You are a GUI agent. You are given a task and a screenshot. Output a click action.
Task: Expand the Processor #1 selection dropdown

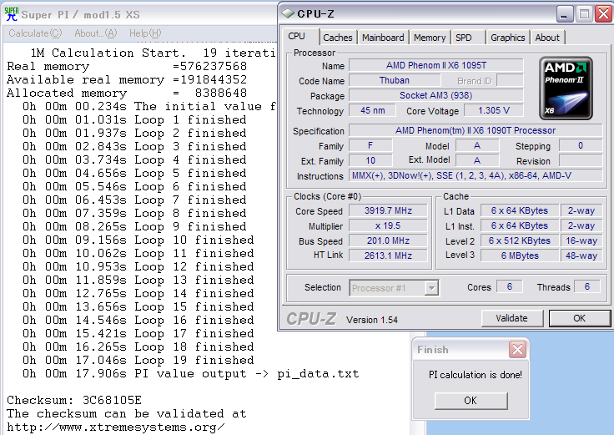[431, 288]
